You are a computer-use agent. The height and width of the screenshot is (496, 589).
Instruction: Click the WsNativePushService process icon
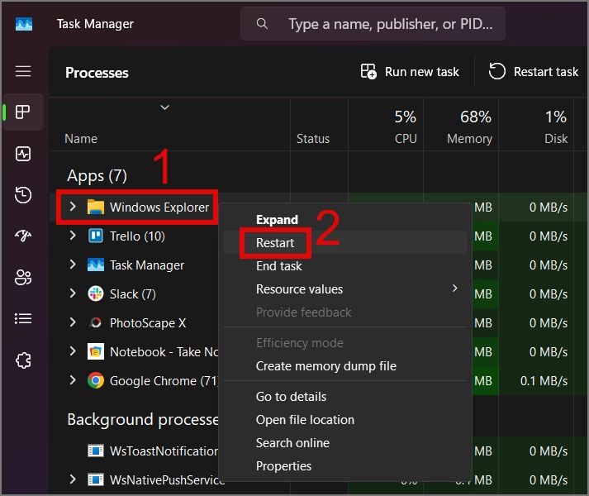coord(95,479)
